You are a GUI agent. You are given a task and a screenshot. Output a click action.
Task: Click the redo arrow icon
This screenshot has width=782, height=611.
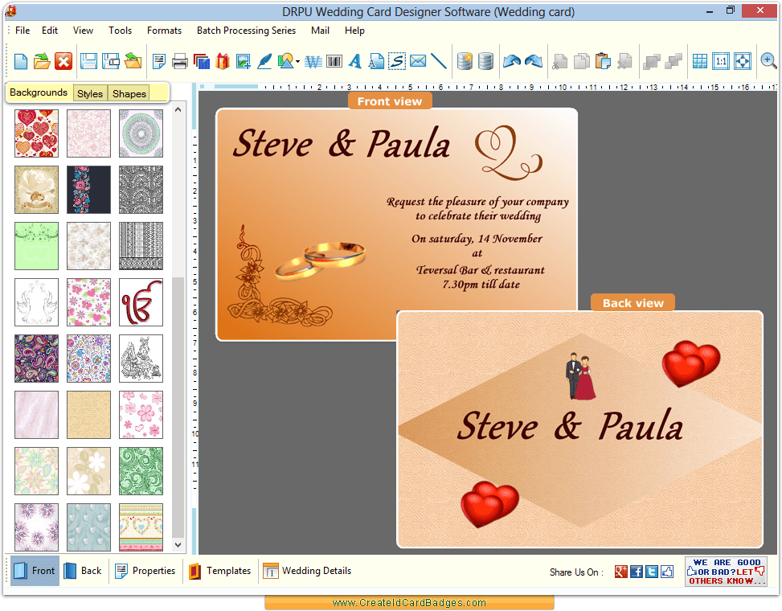click(x=534, y=61)
